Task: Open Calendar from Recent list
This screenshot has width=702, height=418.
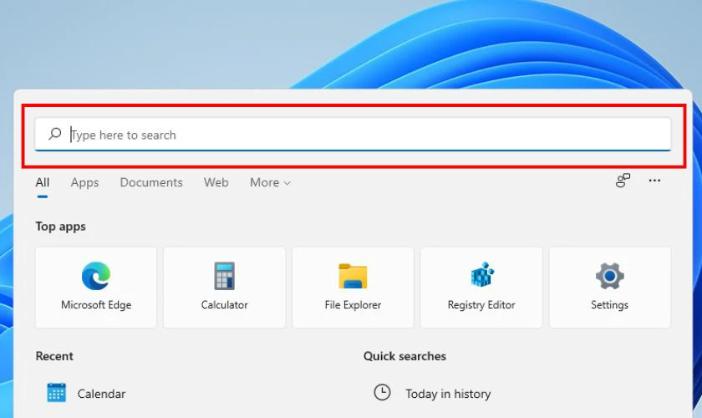Action: coord(86,394)
